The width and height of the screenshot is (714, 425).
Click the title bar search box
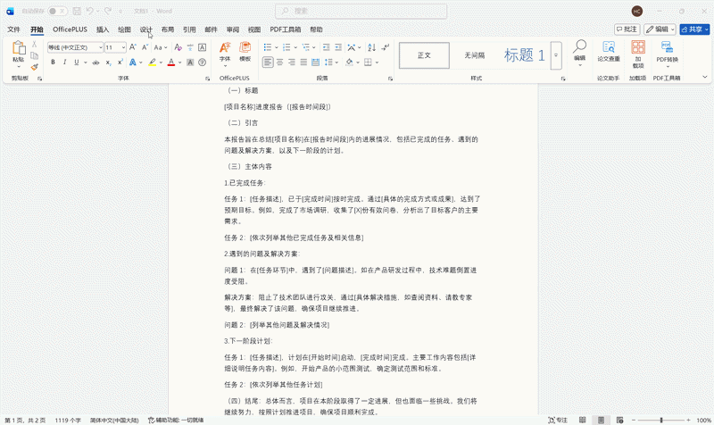click(x=361, y=11)
